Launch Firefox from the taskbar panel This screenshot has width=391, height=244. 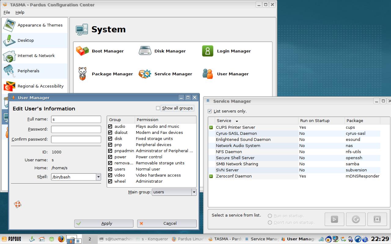click(x=61, y=239)
